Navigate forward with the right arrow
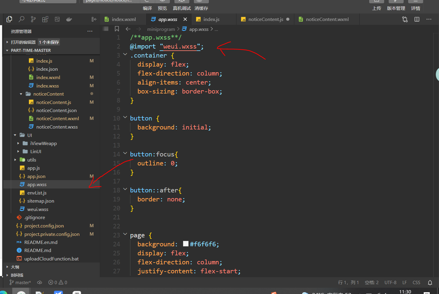The width and height of the screenshot is (439, 294). click(x=138, y=29)
